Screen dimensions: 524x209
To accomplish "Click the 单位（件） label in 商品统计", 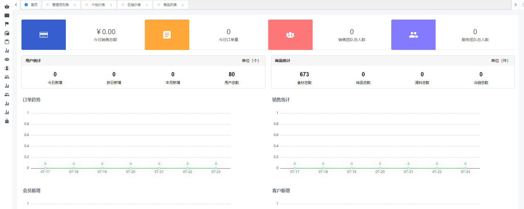I will pyautogui.click(x=500, y=61).
